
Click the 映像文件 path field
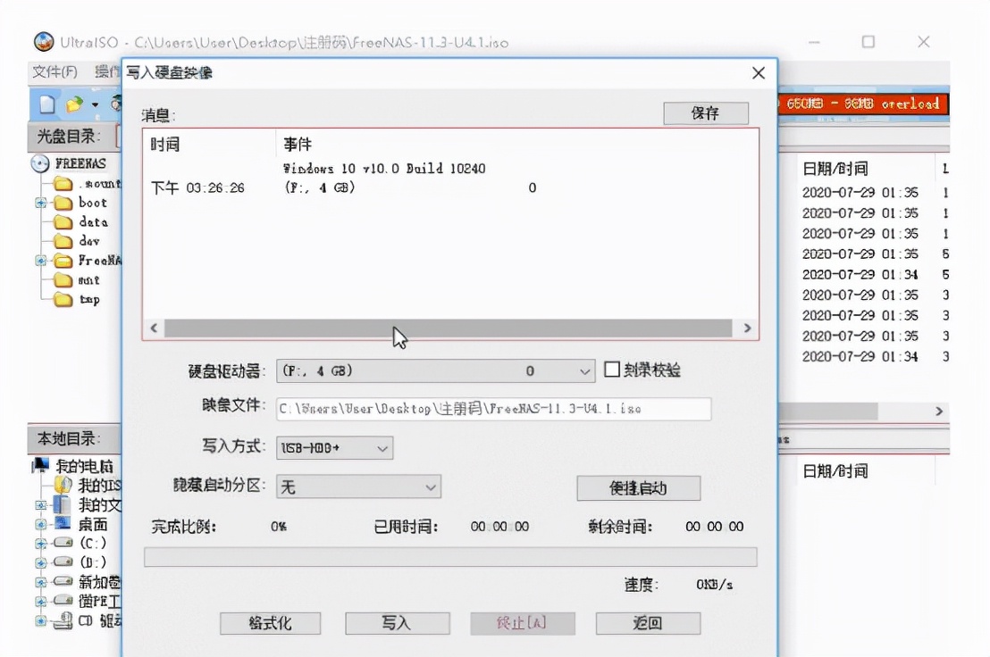click(x=494, y=409)
